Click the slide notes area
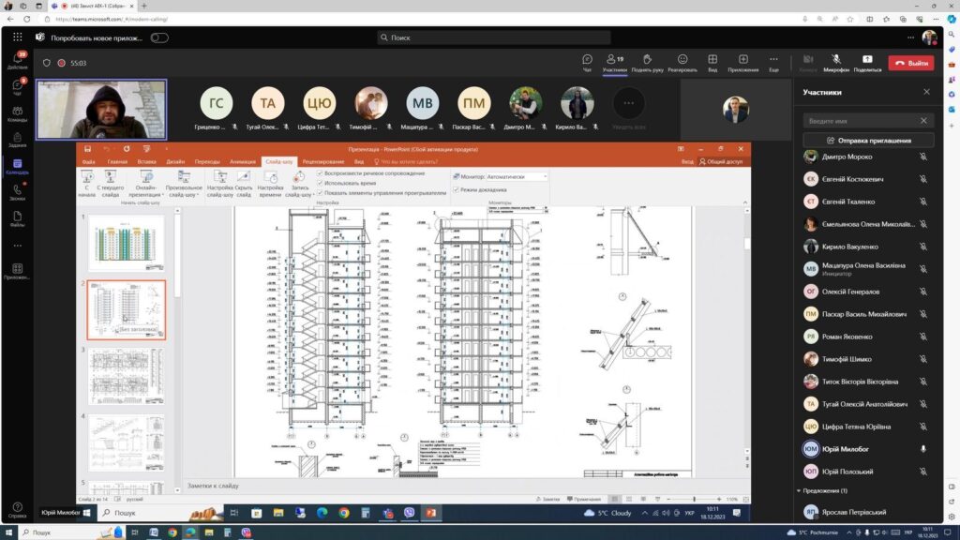 click(x=465, y=486)
